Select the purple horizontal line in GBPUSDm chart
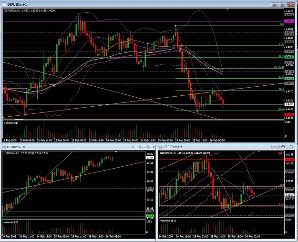Screen dimensions: 298x242 pyautogui.click(x=144, y=21)
